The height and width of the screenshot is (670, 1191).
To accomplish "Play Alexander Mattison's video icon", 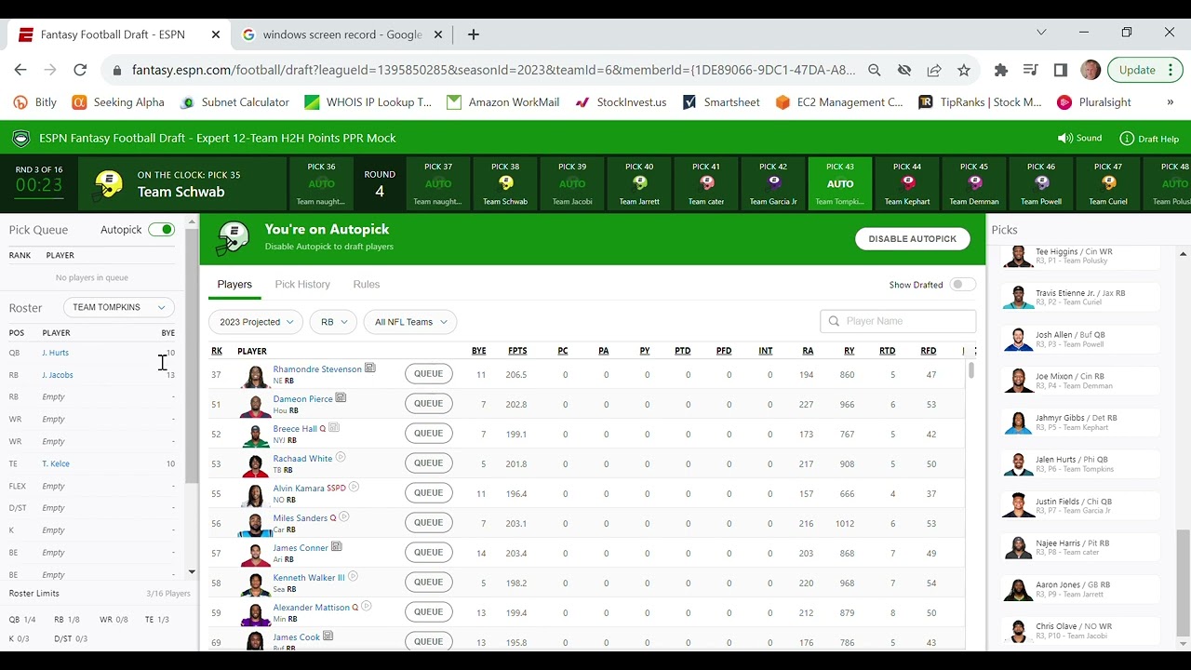I will pyautogui.click(x=367, y=607).
